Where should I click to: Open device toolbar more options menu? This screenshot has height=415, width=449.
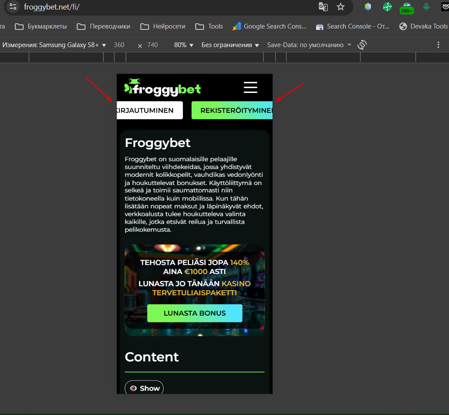[x=438, y=45]
